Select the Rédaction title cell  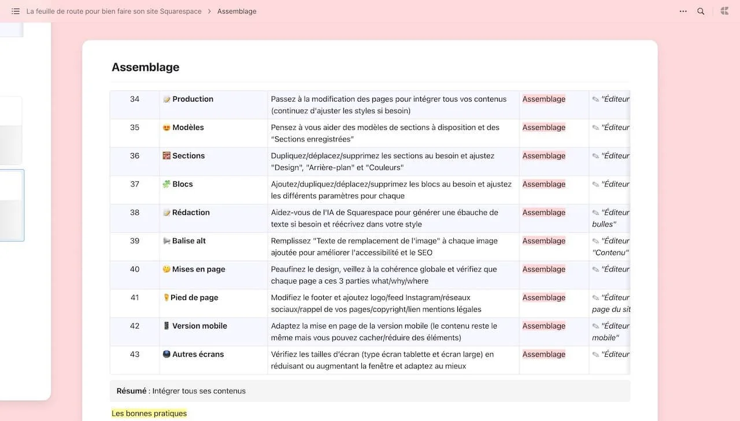[213, 218]
